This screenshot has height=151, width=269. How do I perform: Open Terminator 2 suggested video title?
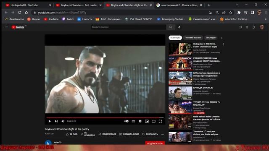206,133
